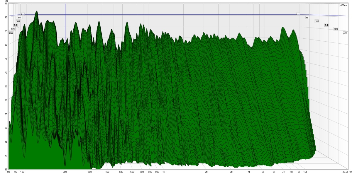Select the right-side 80 ms time marker
This screenshot has width=352, height=174.
tap(307, 18)
